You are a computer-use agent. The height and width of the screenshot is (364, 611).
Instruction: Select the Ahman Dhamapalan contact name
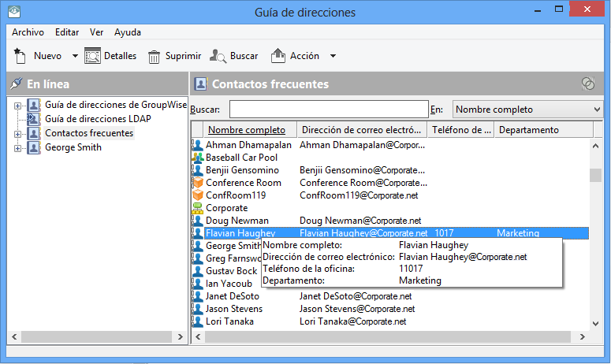coord(248,145)
